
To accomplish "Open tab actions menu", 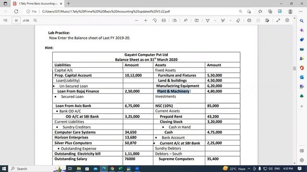I will (5, 3).
